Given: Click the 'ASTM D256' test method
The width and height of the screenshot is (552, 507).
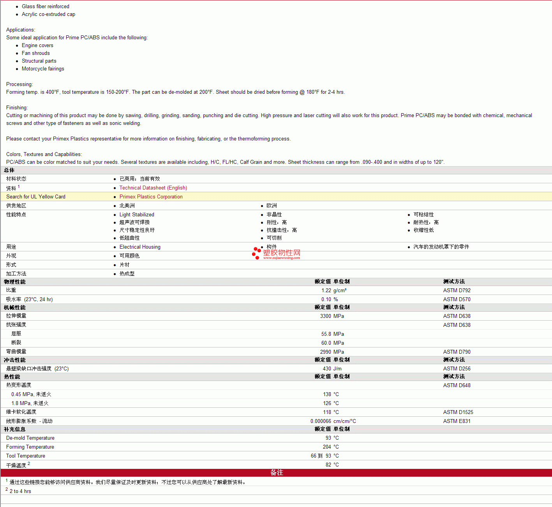Looking at the screenshot, I should (457, 368).
